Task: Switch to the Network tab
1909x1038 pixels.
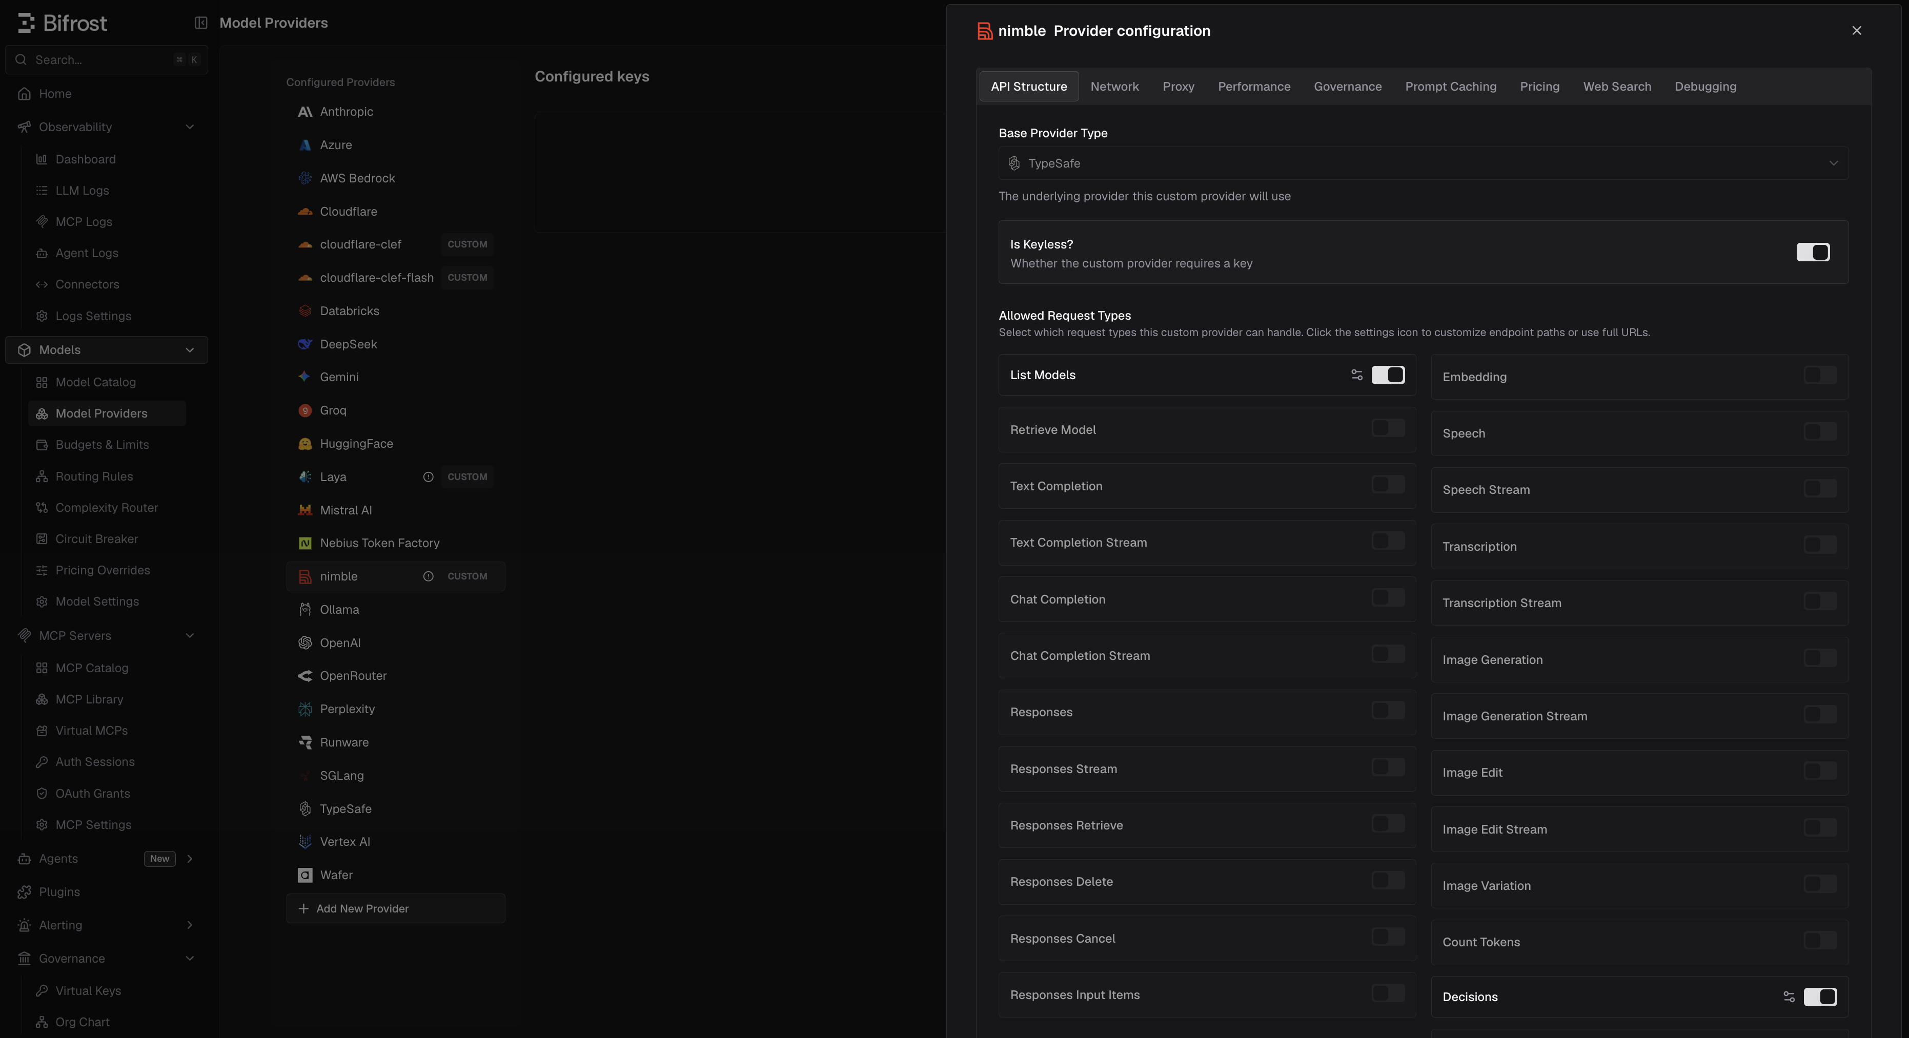Action: pyautogui.click(x=1114, y=87)
